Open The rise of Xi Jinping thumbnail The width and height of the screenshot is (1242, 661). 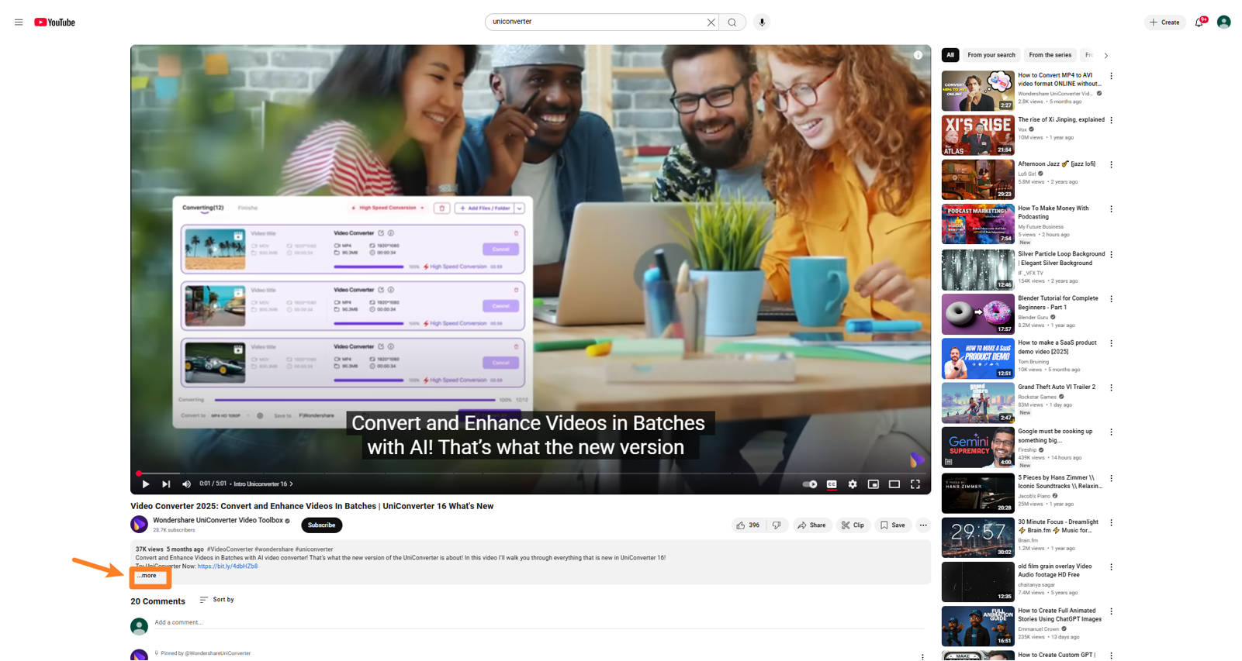click(x=977, y=135)
